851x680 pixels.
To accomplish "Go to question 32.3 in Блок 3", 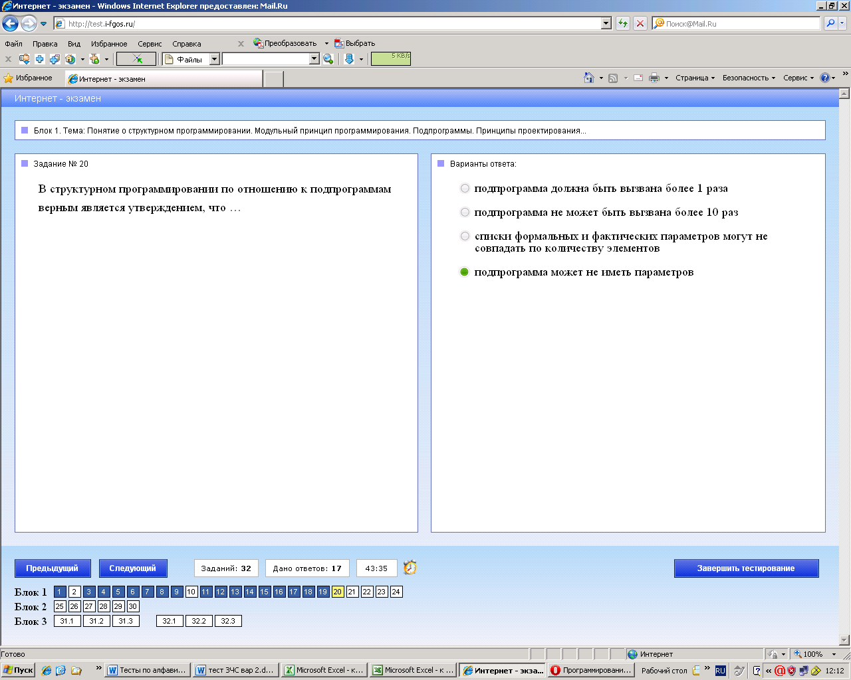I will tap(228, 621).
